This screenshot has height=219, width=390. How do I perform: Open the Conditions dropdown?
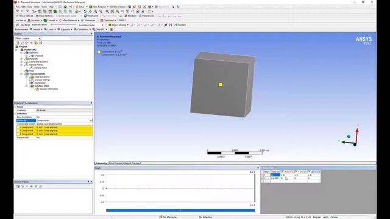82,29
